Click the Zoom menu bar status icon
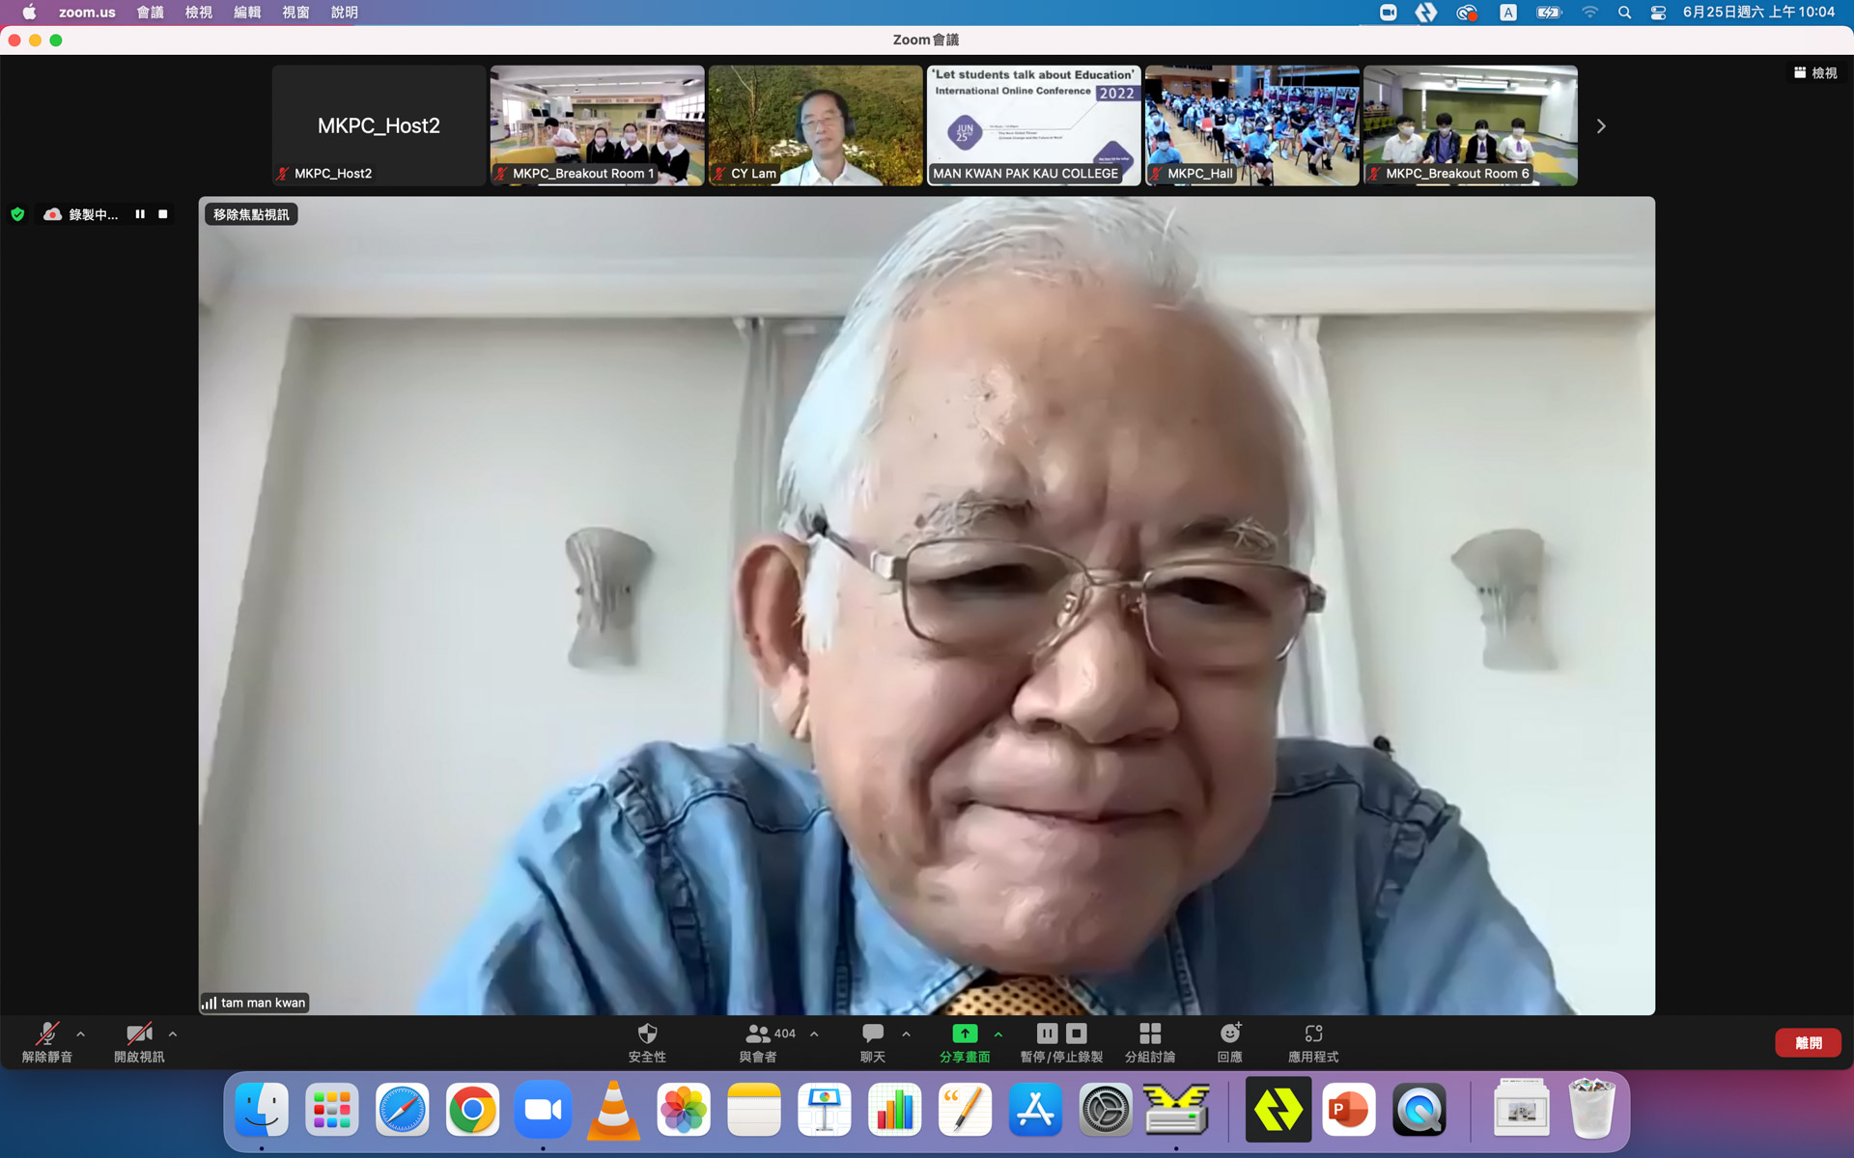Image resolution: width=1854 pixels, height=1158 pixels. coord(1388,13)
